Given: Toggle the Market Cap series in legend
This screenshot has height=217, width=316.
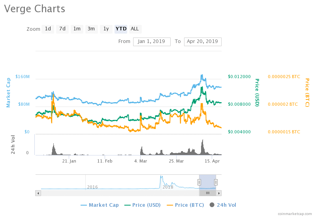Looking at the screenshot, I should point(100,205).
